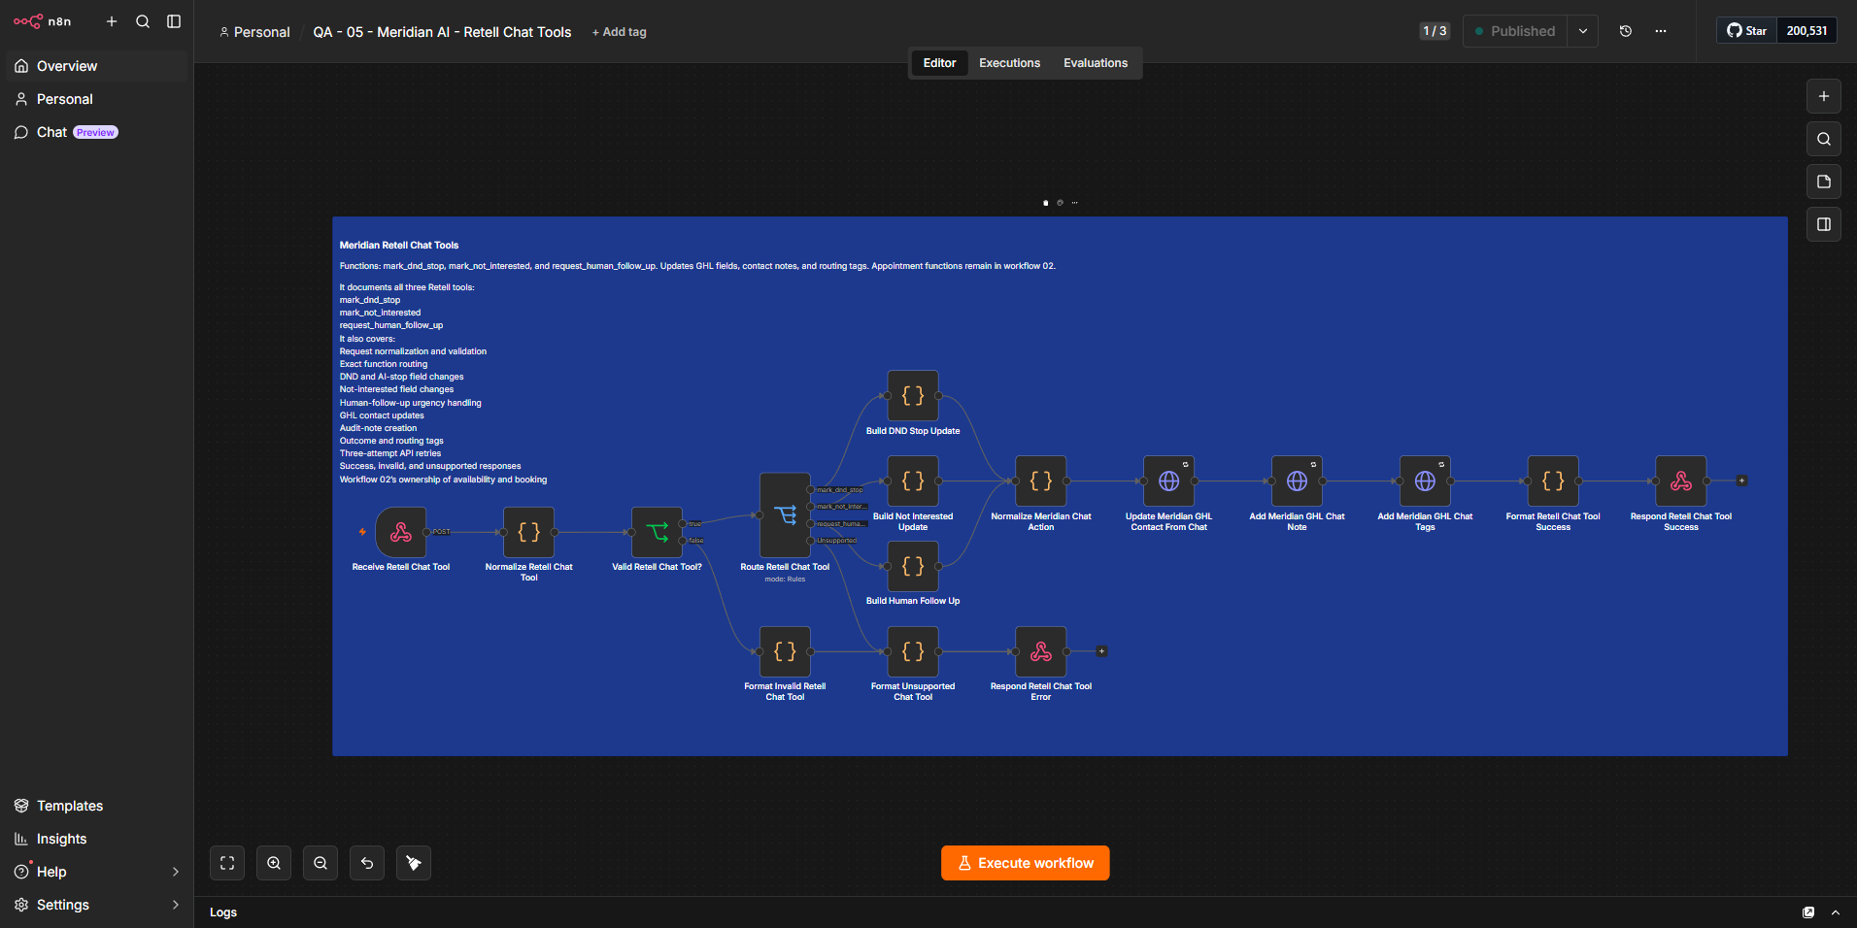Switch to the Editor tab
This screenshot has width=1857, height=928.
click(x=939, y=63)
